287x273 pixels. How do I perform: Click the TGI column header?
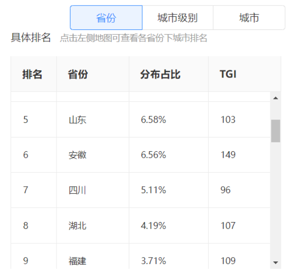228,74
